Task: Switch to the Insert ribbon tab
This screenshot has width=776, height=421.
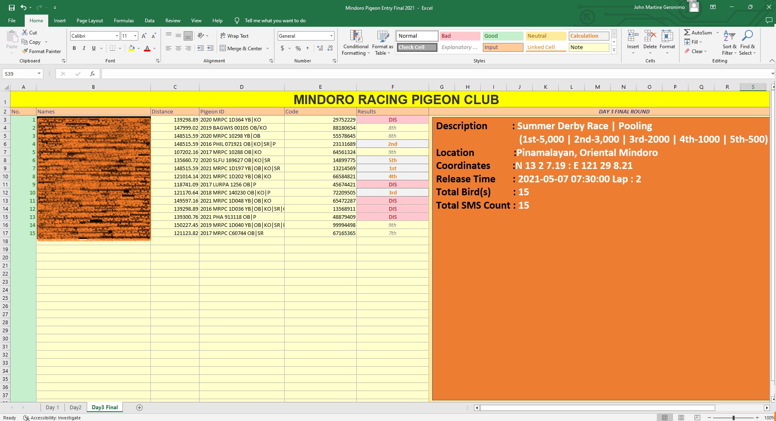Action: click(60, 21)
